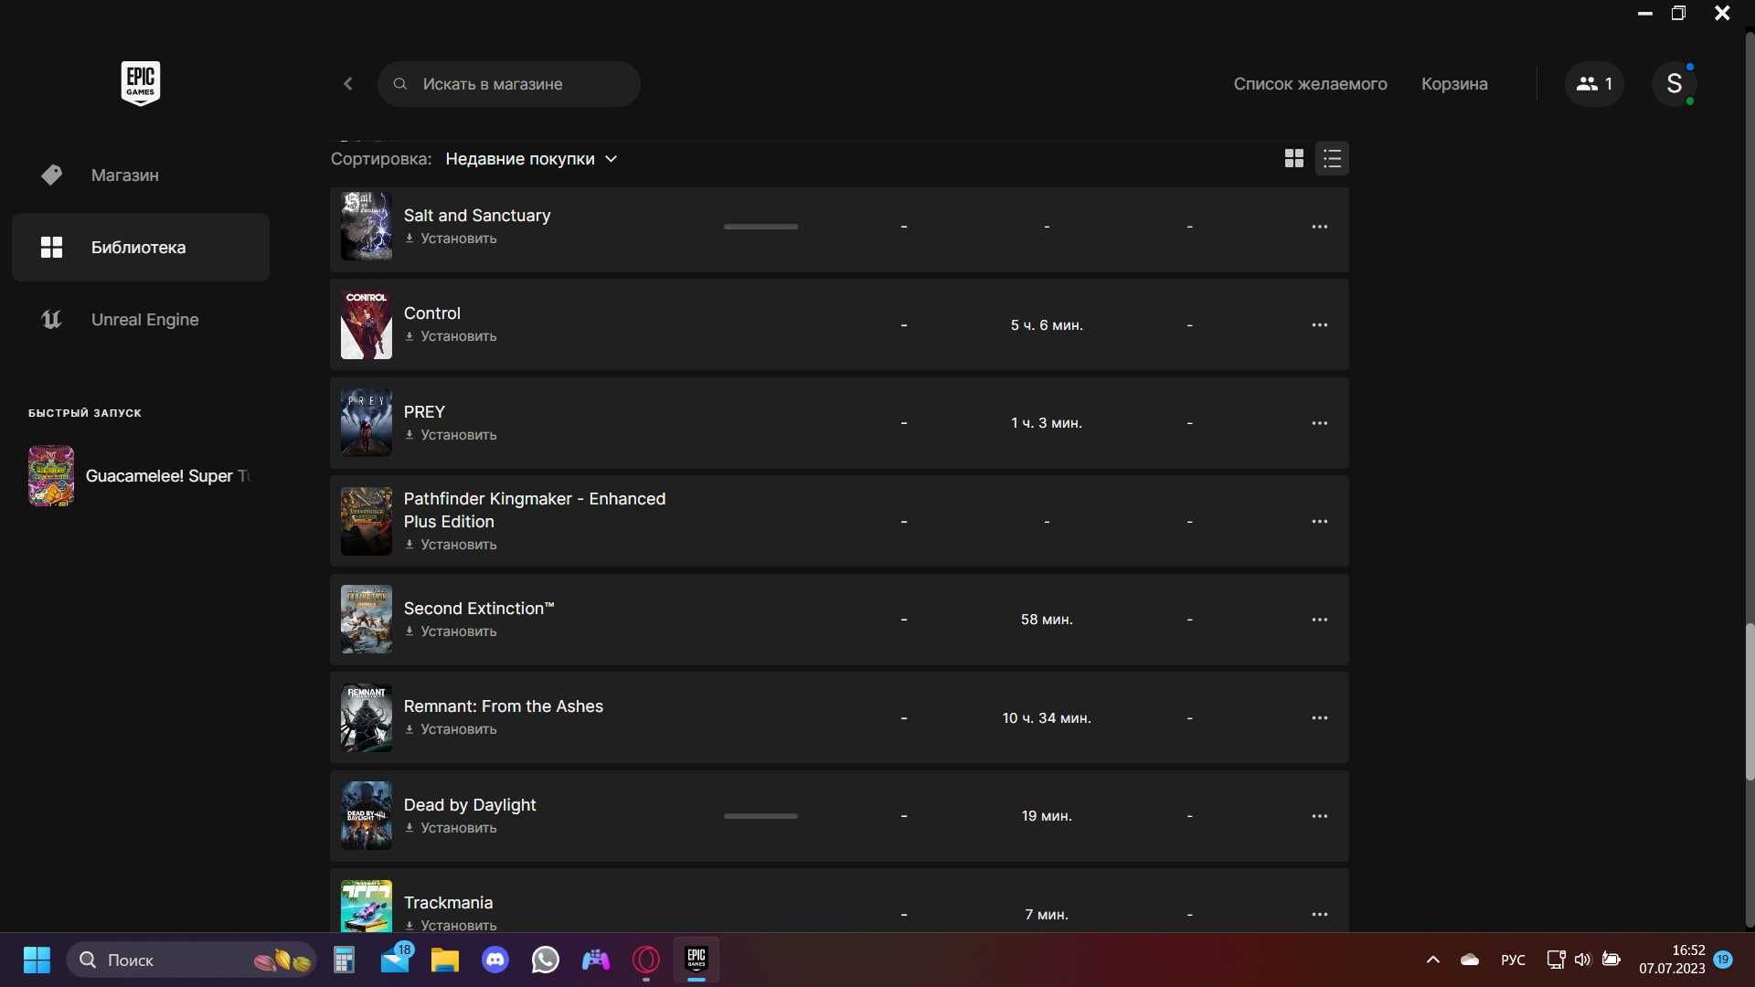
Task: Show hidden system tray icons chevron
Action: click(x=1432, y=960)
